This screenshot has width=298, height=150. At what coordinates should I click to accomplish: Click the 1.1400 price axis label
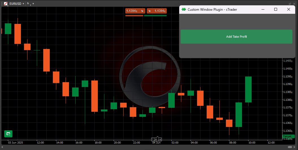click(288, 68)
